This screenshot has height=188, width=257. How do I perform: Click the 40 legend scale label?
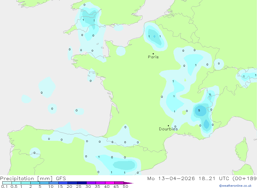coord(107,186)
